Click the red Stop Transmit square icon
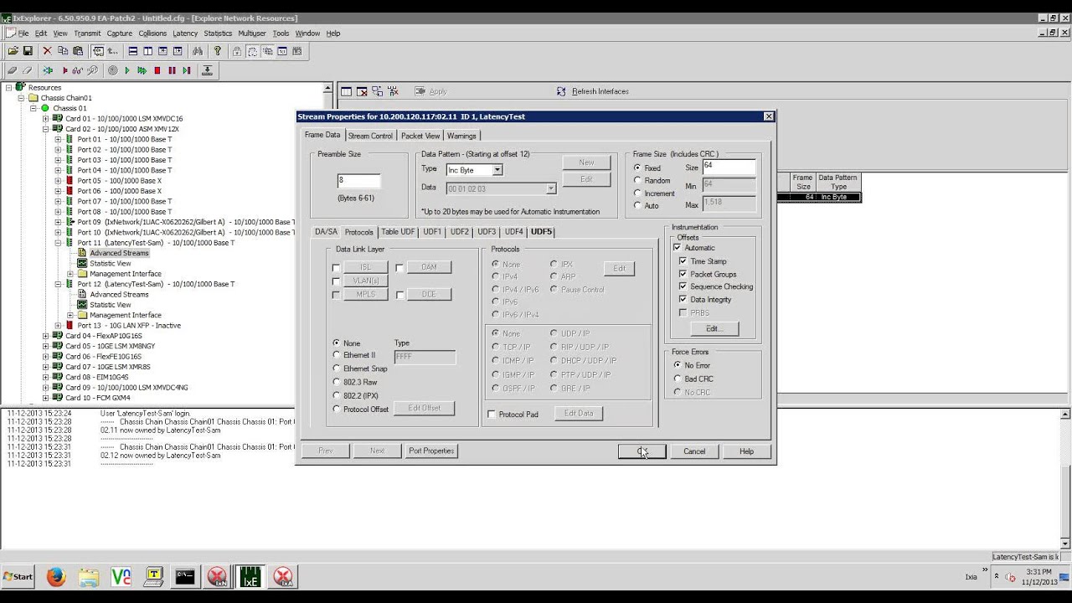 pos(157,70)
